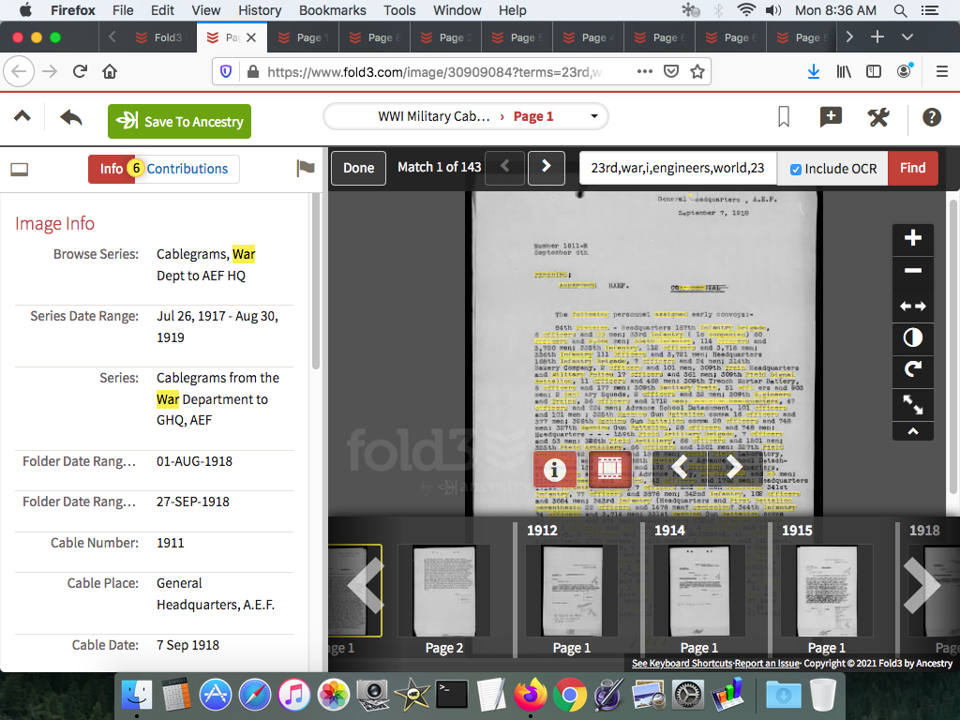Click the Save To Ancestry button
960x720 pixels.
pyautogui.click(x=179, y=122)
